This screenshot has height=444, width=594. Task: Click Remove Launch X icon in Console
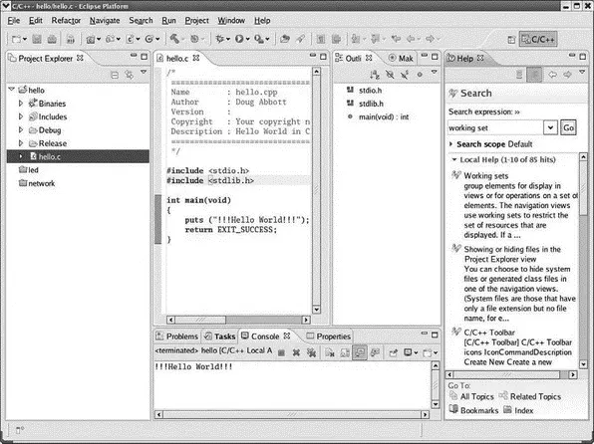point(296,352)
